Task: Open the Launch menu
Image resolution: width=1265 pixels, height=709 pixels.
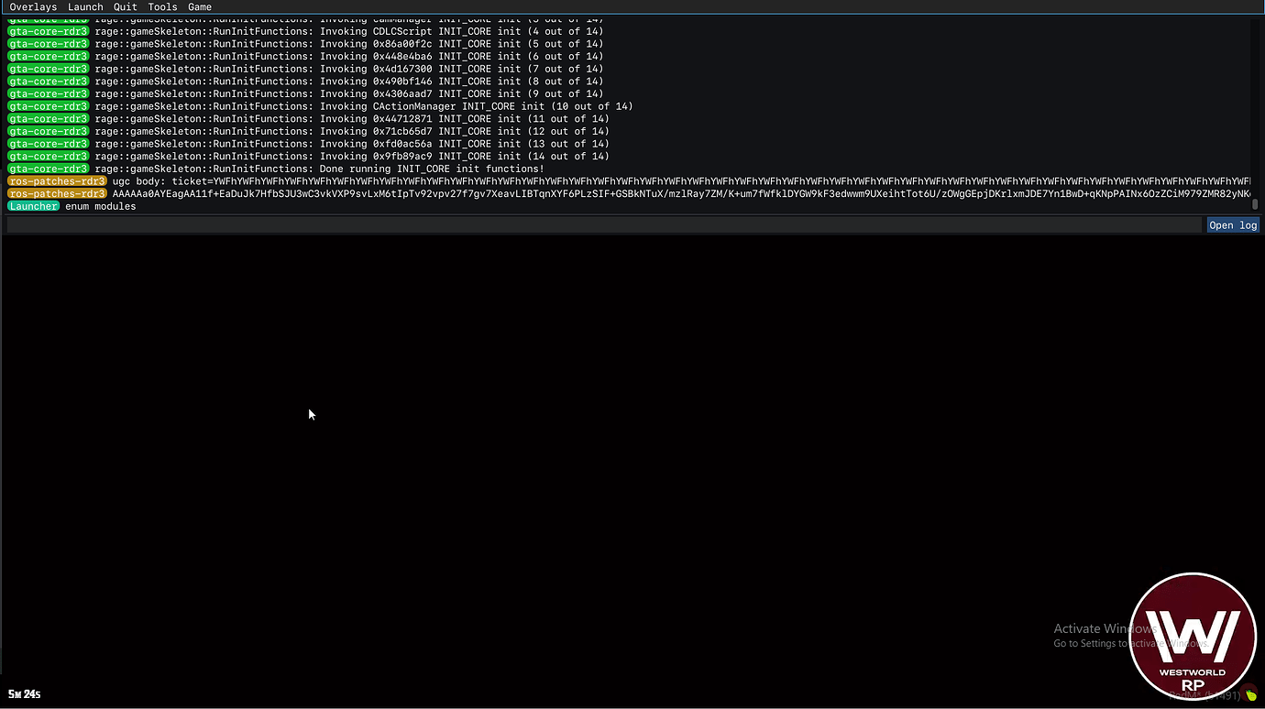Action: point(85,6)
